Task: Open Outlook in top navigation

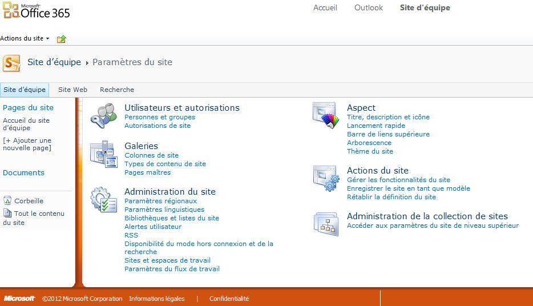Action: (369, 7)
